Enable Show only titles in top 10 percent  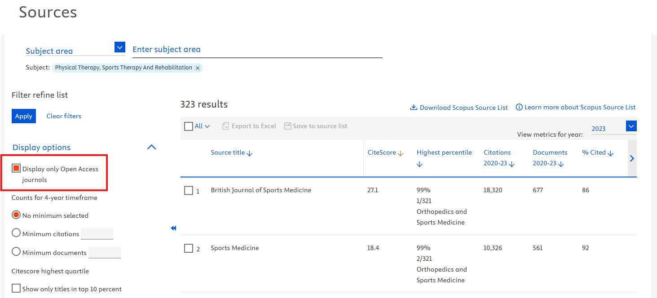click(x=16, y=289)
